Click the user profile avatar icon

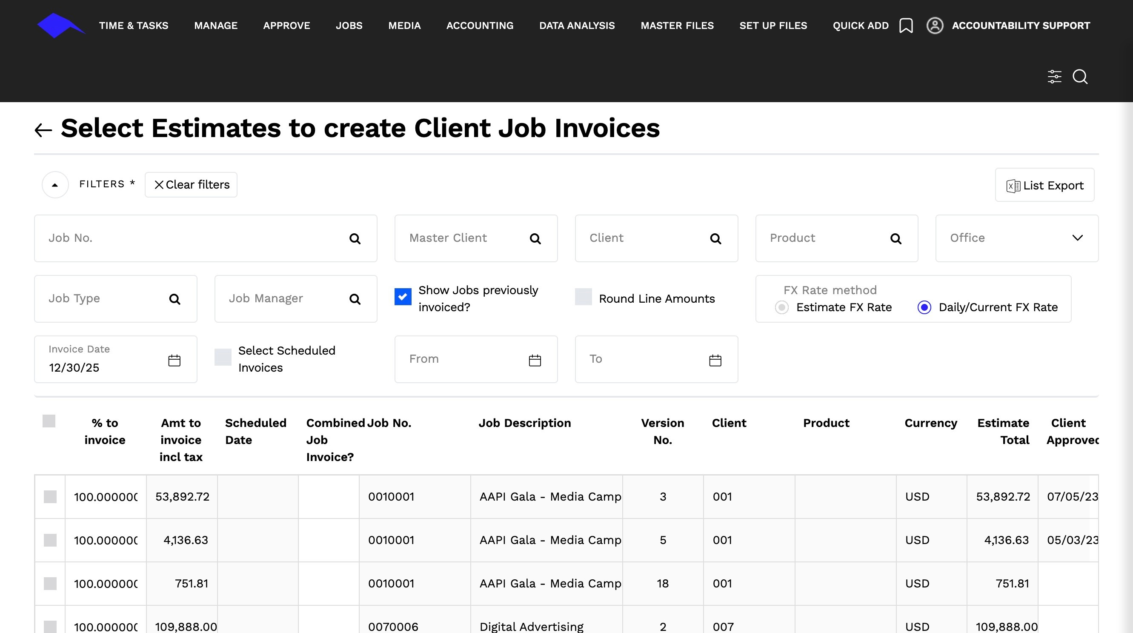click(x=935, y=26)
